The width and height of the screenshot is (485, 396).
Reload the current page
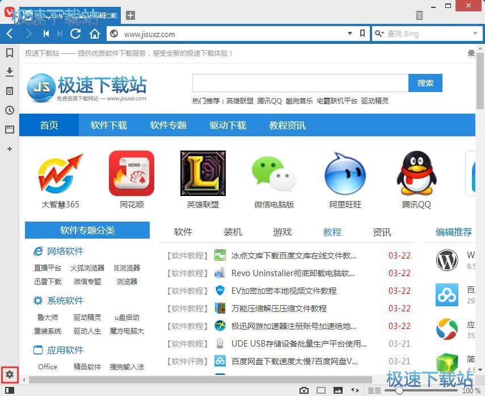pos(75,34)
